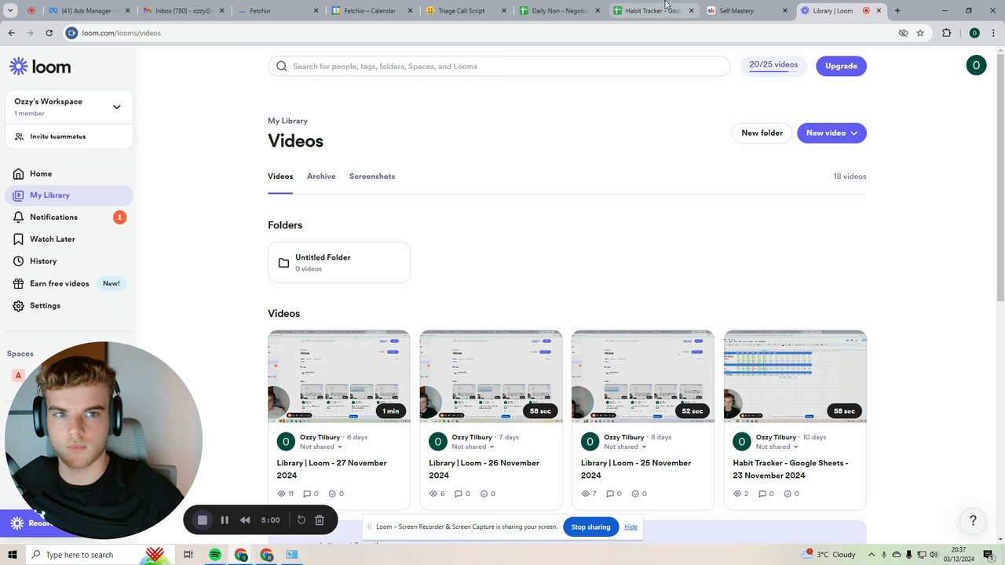
Task: Click comments icon on 27 November video
Action: coord(307,494)
